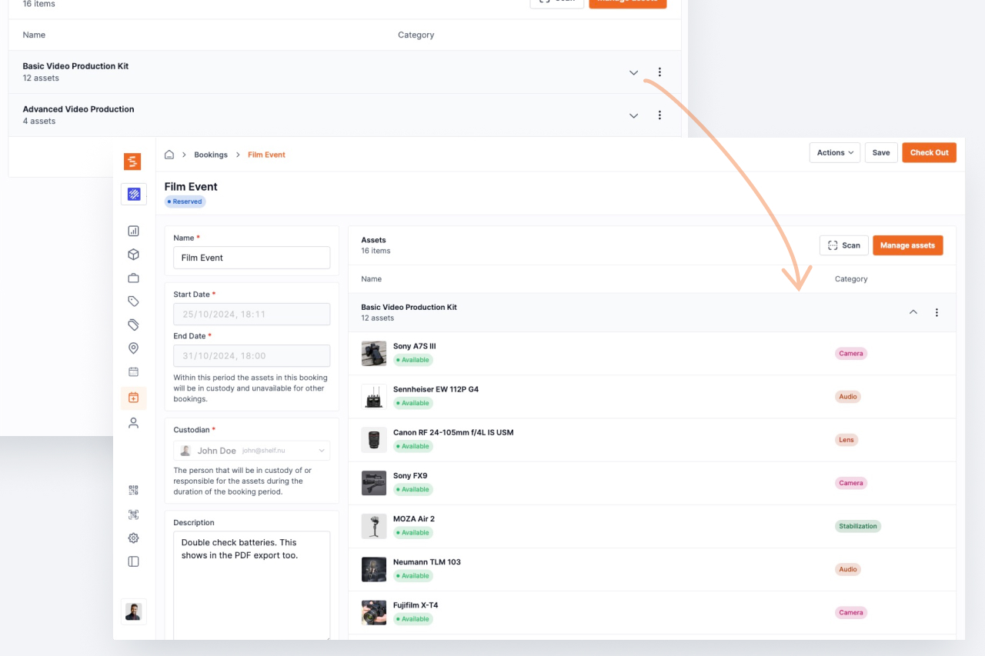Image resolution: width=985 pixels, height=656 pixels.
Task: Open Advanced Video Production three-dot menu
Action: [659, 115]
